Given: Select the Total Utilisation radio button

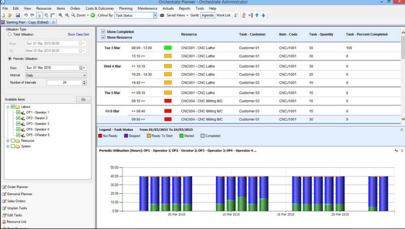Looking at the screenshot, I should 10,34.
